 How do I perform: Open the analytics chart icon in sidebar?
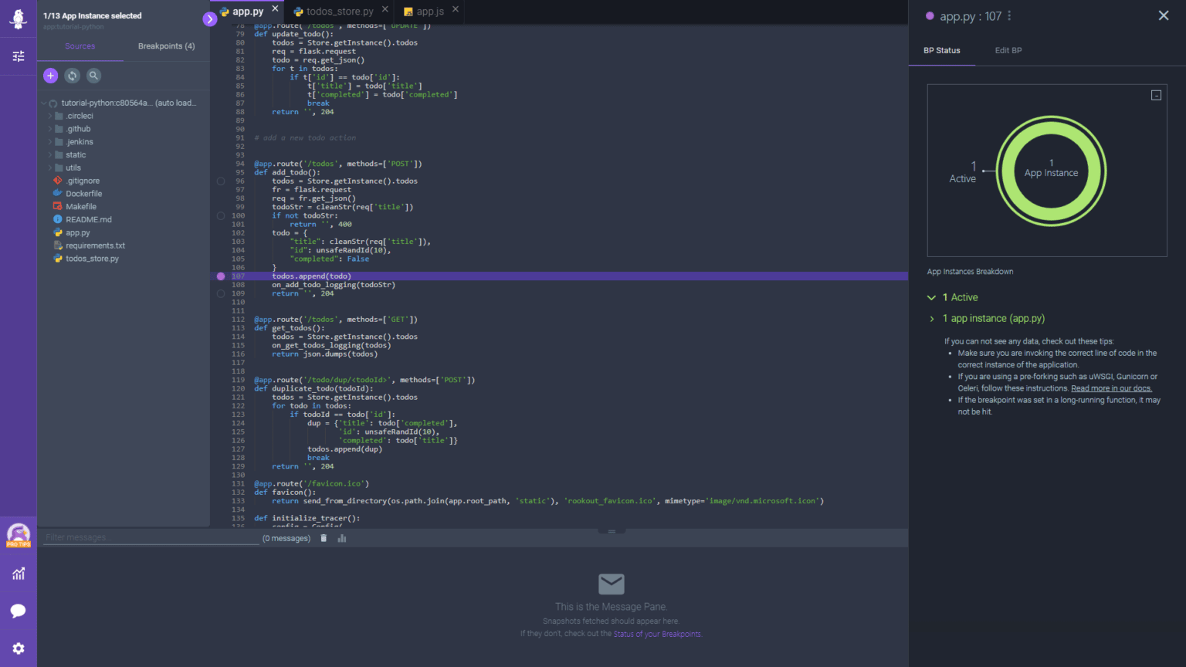pos(19,574)
